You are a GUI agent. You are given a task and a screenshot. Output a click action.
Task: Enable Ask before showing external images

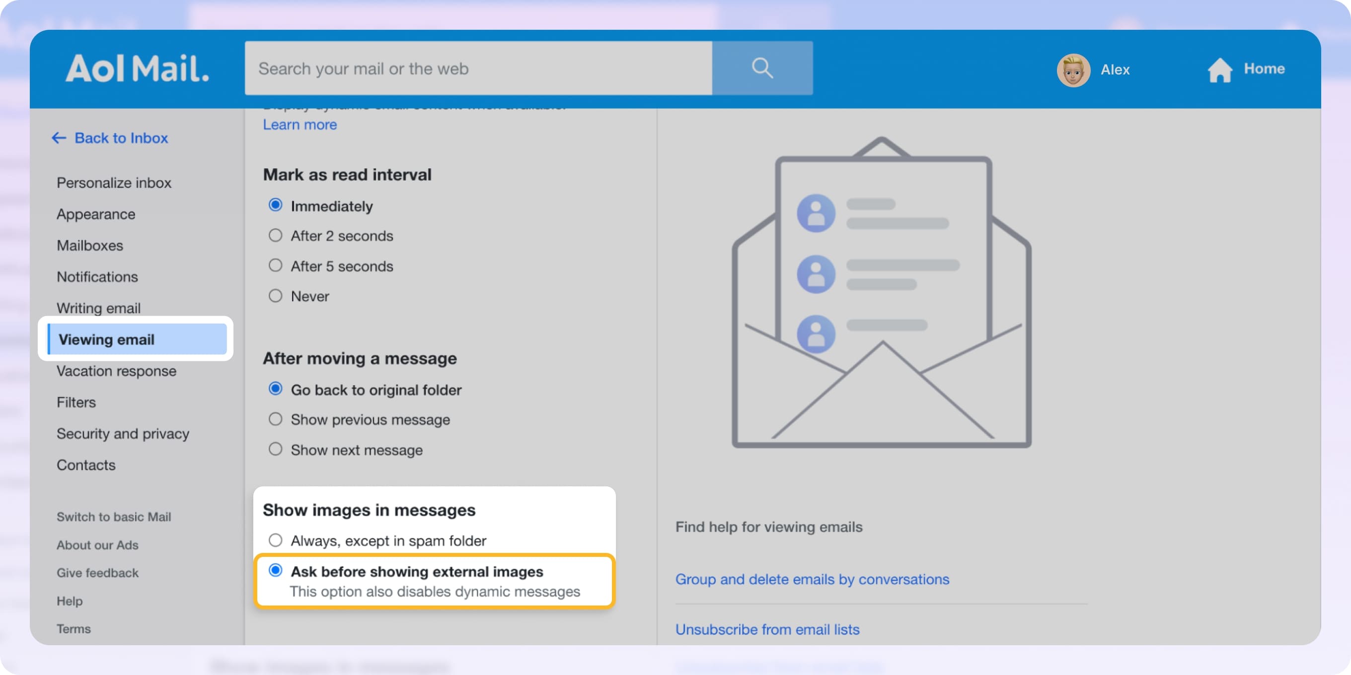coord(275,571)
